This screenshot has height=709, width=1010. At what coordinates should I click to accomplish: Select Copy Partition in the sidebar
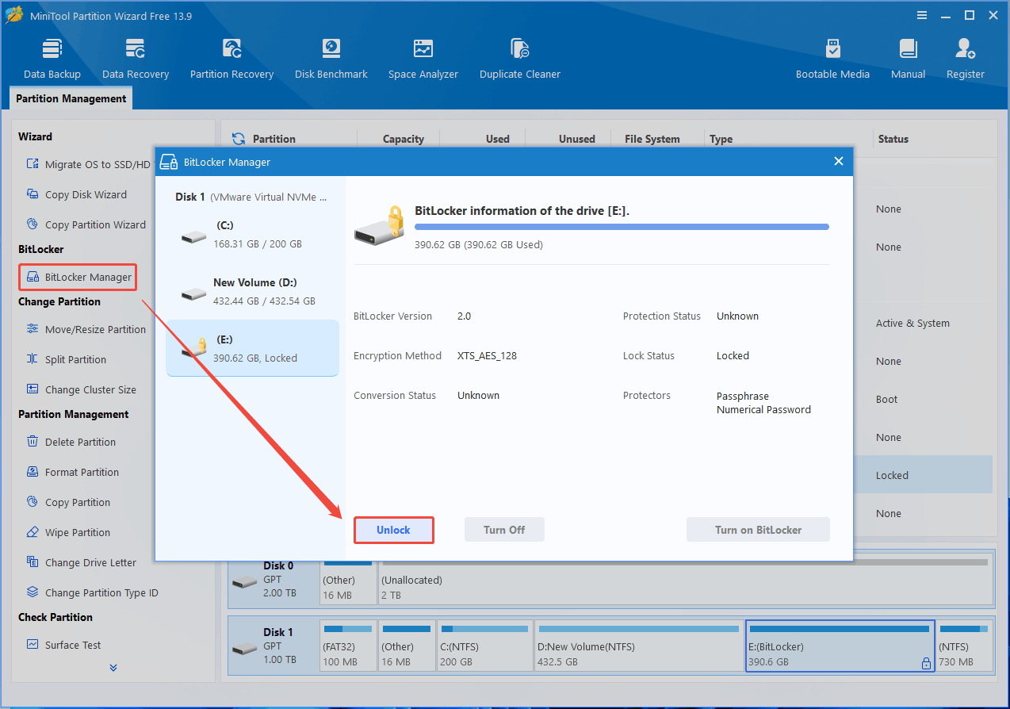click(68, 502)
